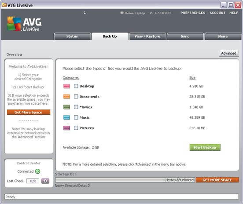Click the version V. 3.7.10788 text

(x=160, y=13)
